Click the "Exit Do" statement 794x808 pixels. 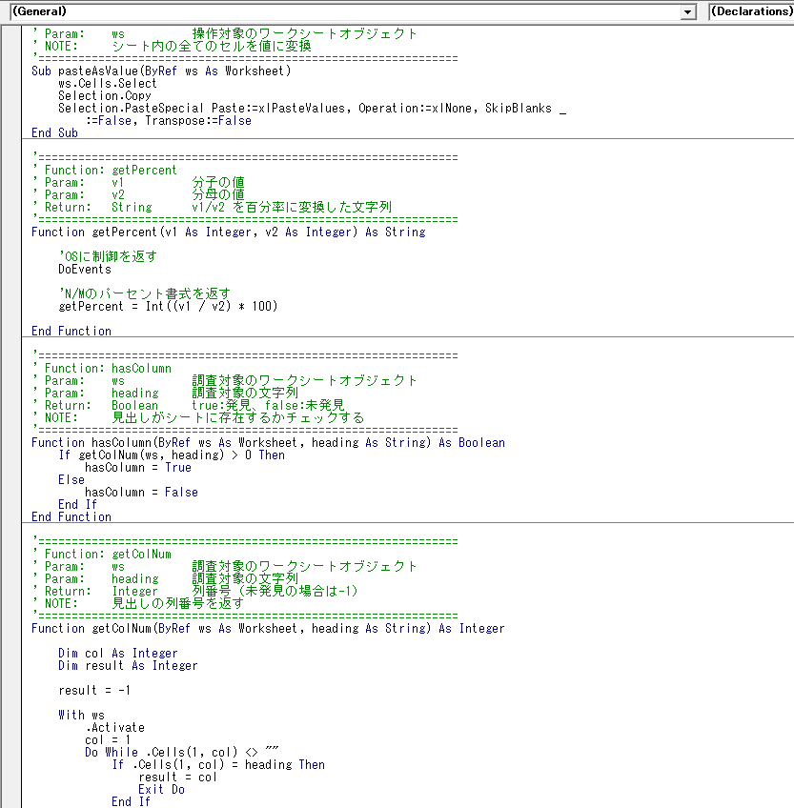161,789
